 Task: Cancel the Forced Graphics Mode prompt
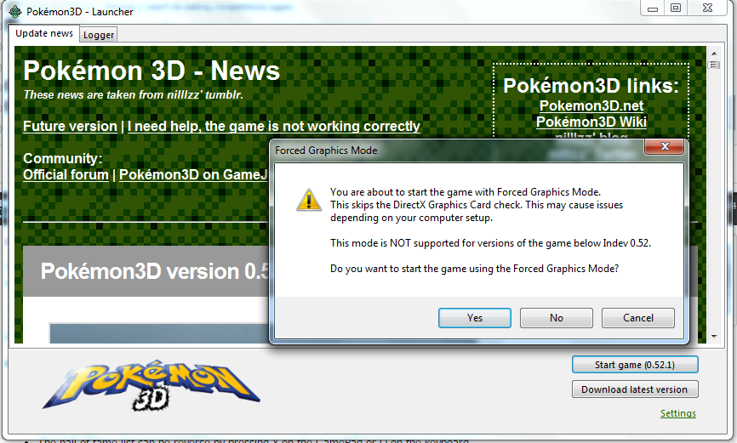(x=637, y=318)
